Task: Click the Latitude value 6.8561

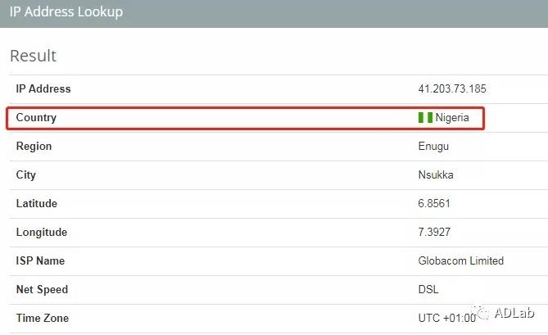Action: [x=434, y=203]
